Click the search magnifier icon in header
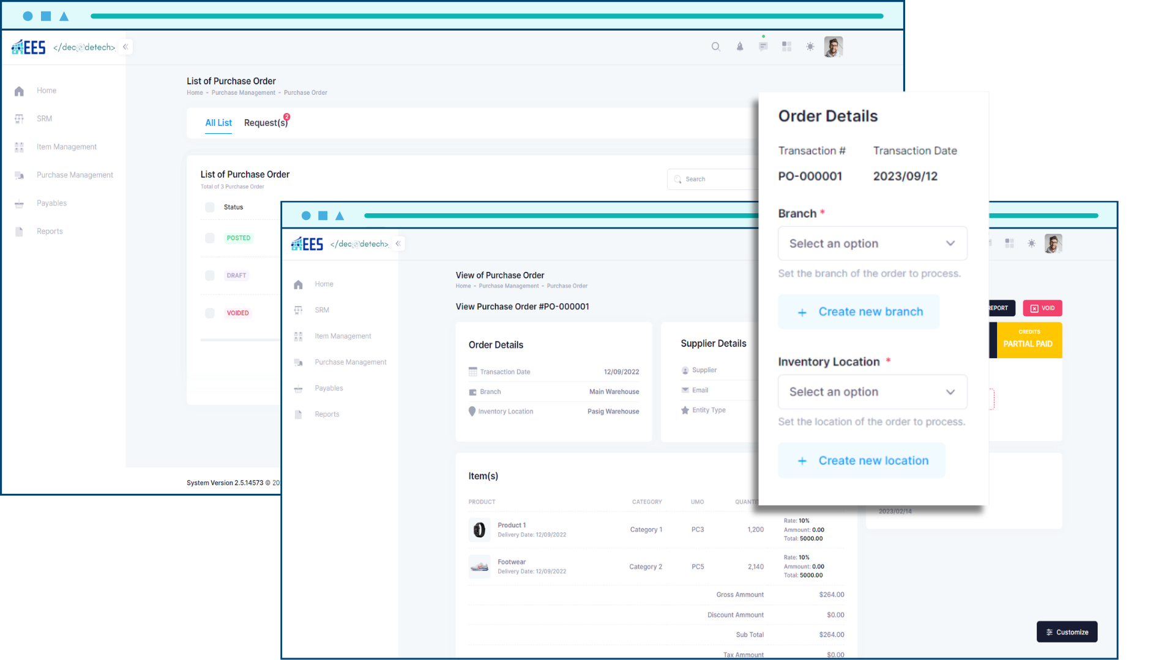The width and height of the screenshot is (1175, 660). (716, 46)
